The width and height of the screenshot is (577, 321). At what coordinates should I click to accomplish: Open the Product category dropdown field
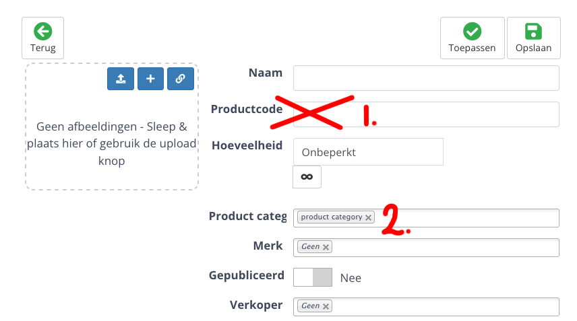tap(472, 217)
